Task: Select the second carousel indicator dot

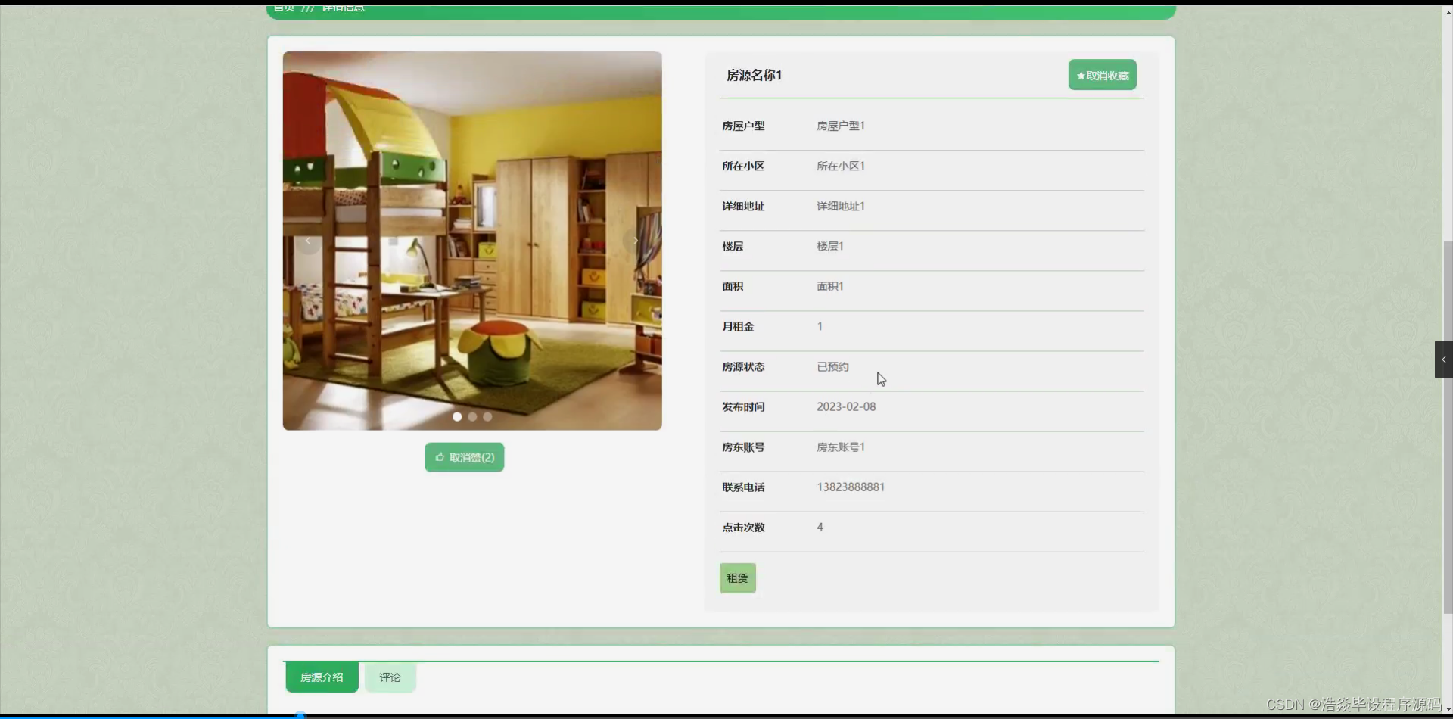Action: [x=472, y=416]
